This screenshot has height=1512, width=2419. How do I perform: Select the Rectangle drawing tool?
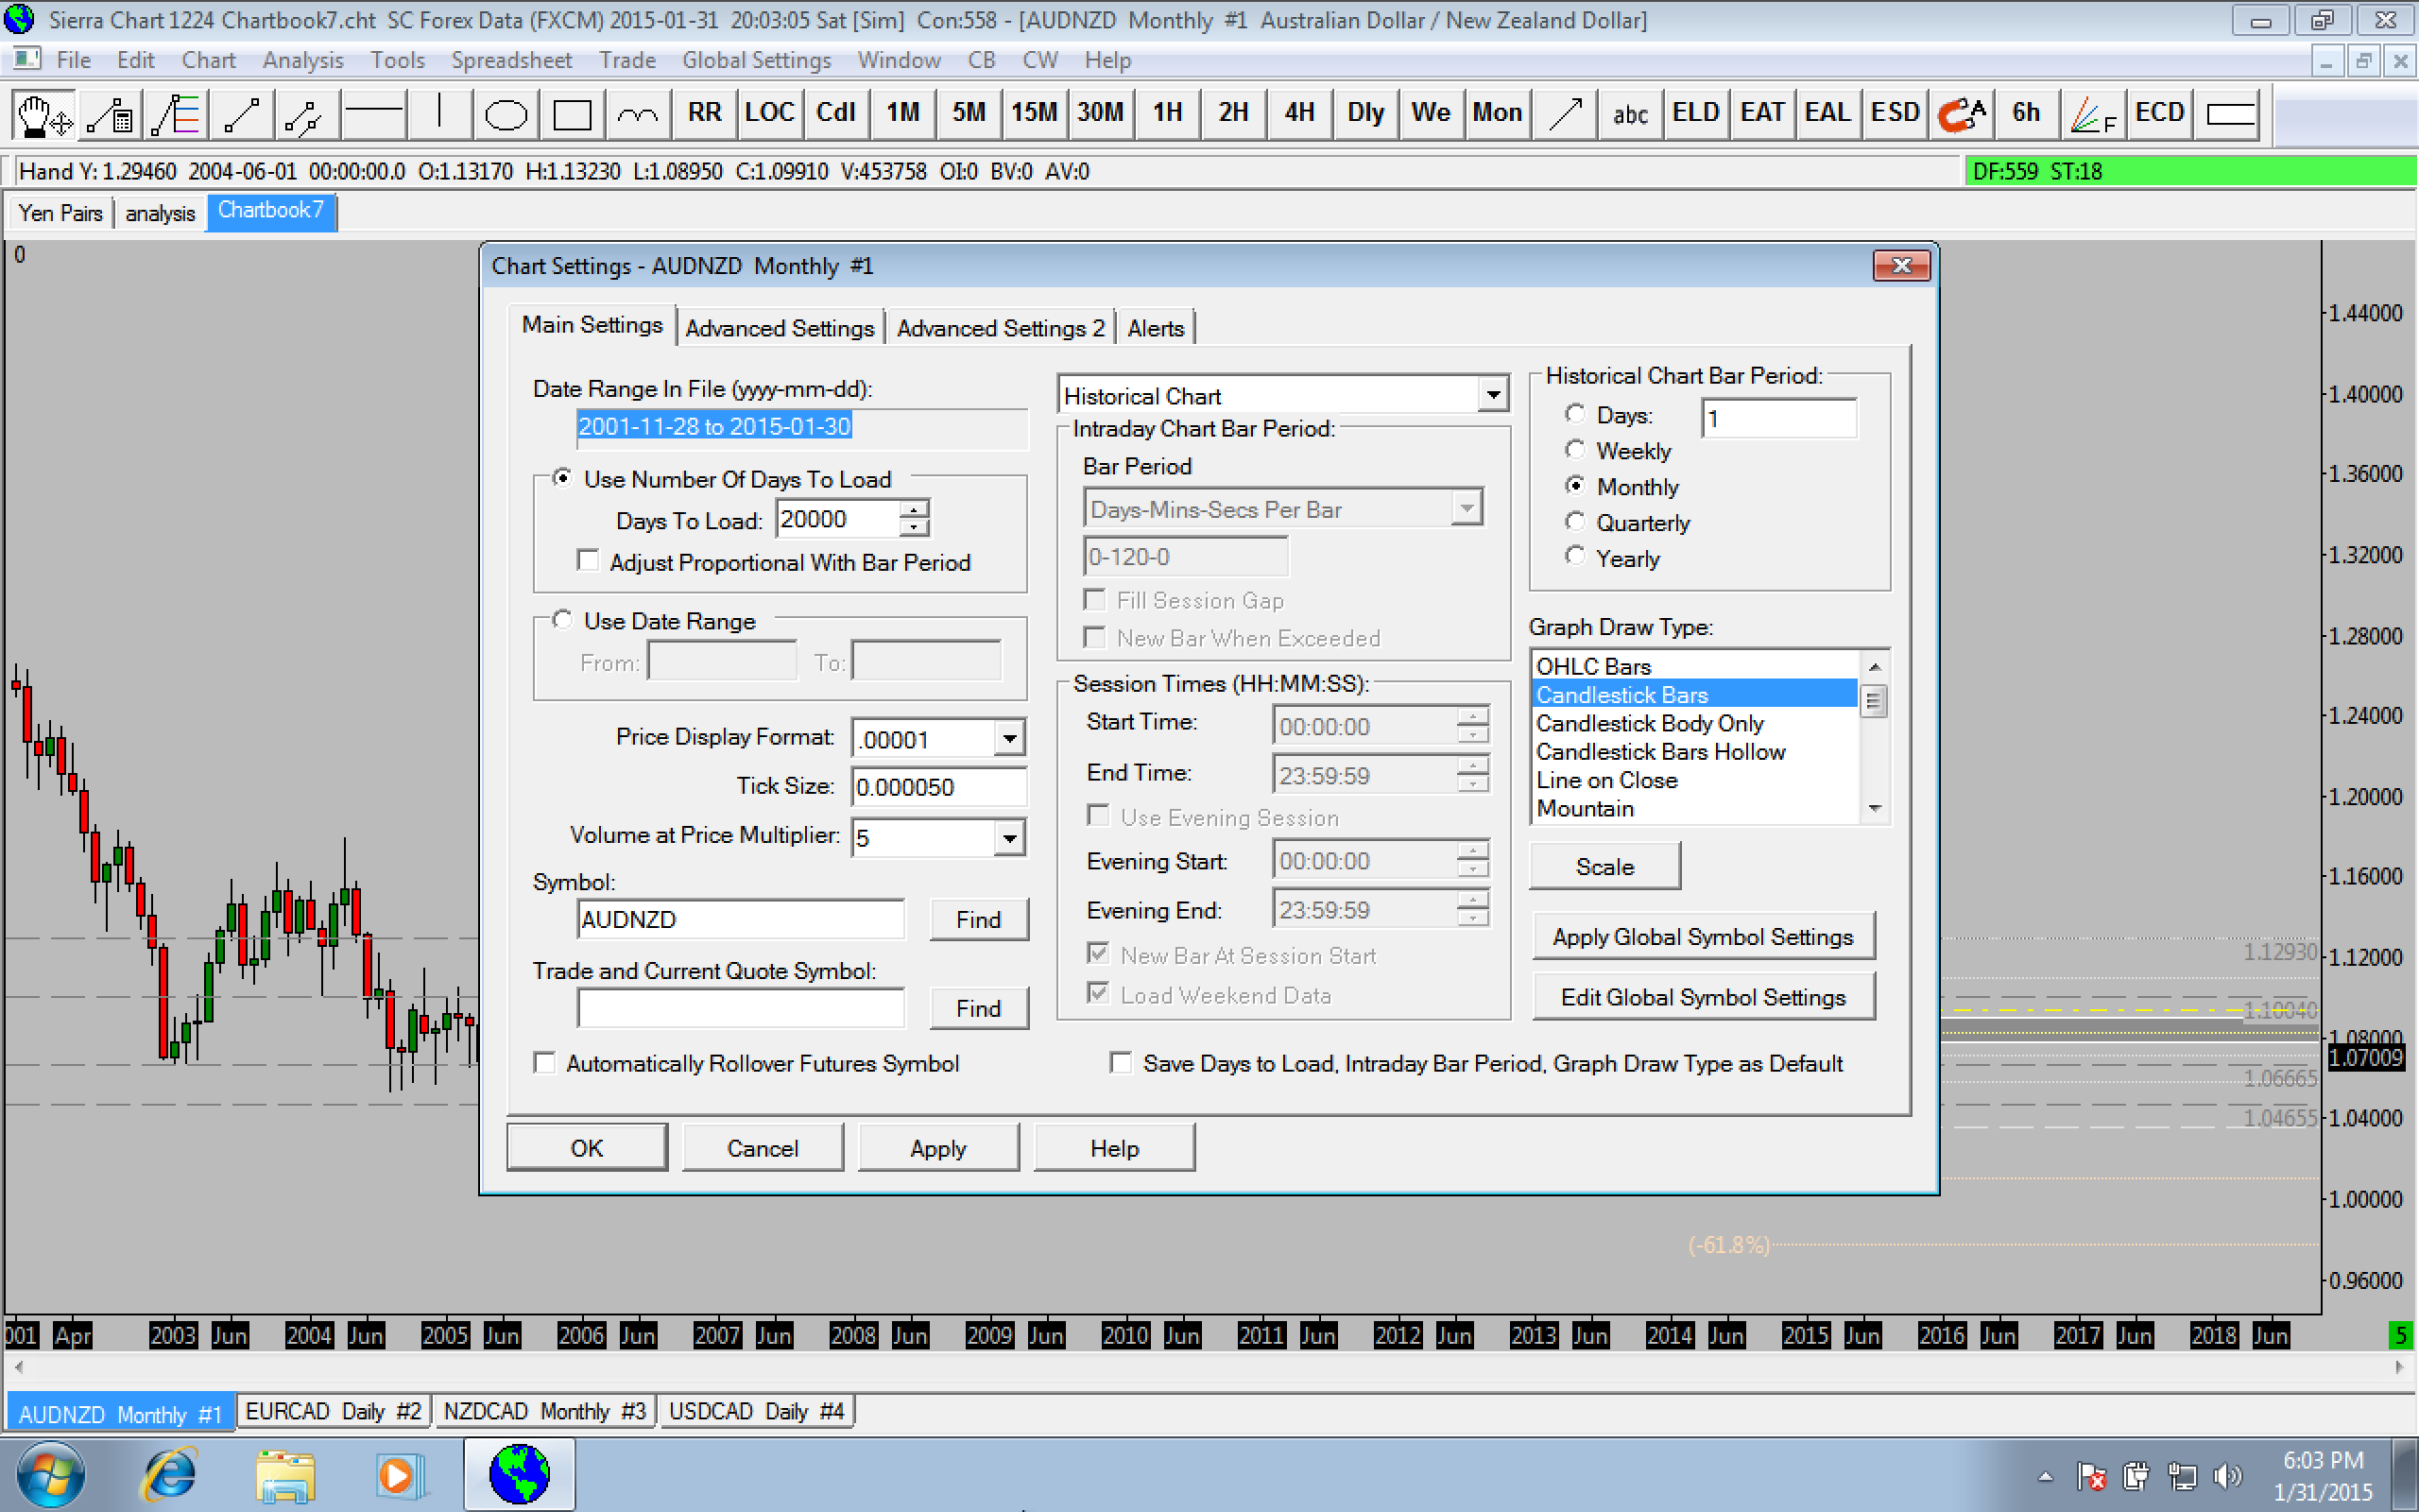point(572,114)
